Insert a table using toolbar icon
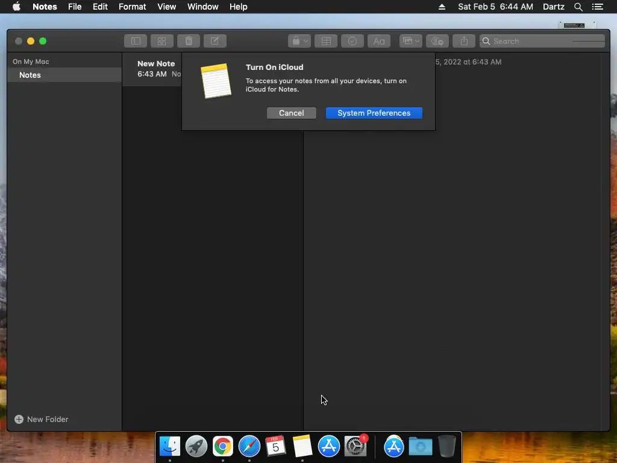The width and height of the screenshot is (617, 463). point(326,41)
